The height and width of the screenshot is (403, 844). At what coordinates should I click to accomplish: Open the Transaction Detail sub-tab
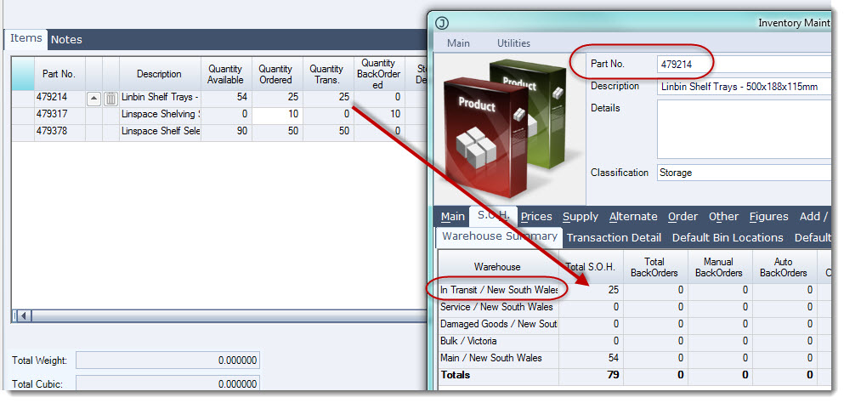(x=614, y=237)
